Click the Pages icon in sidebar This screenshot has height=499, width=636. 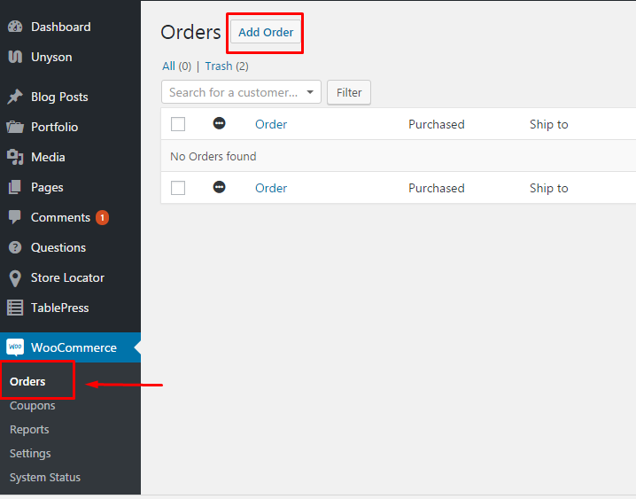(x=15, y=187)
